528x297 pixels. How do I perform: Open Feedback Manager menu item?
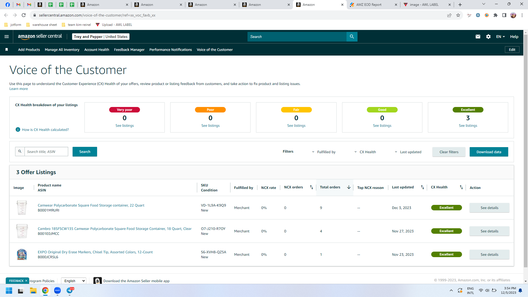(129, 50)
